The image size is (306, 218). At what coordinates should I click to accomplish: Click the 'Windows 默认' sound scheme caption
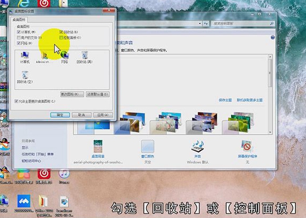[x=198, y=162]
